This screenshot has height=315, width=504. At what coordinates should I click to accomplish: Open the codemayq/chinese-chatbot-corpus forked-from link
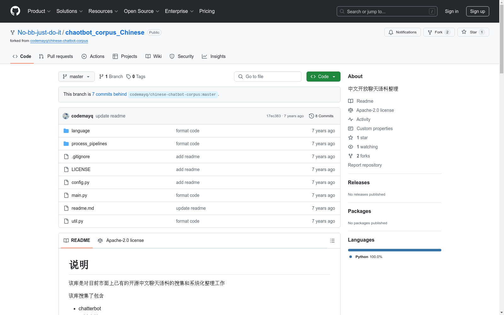tap(59, 41)
